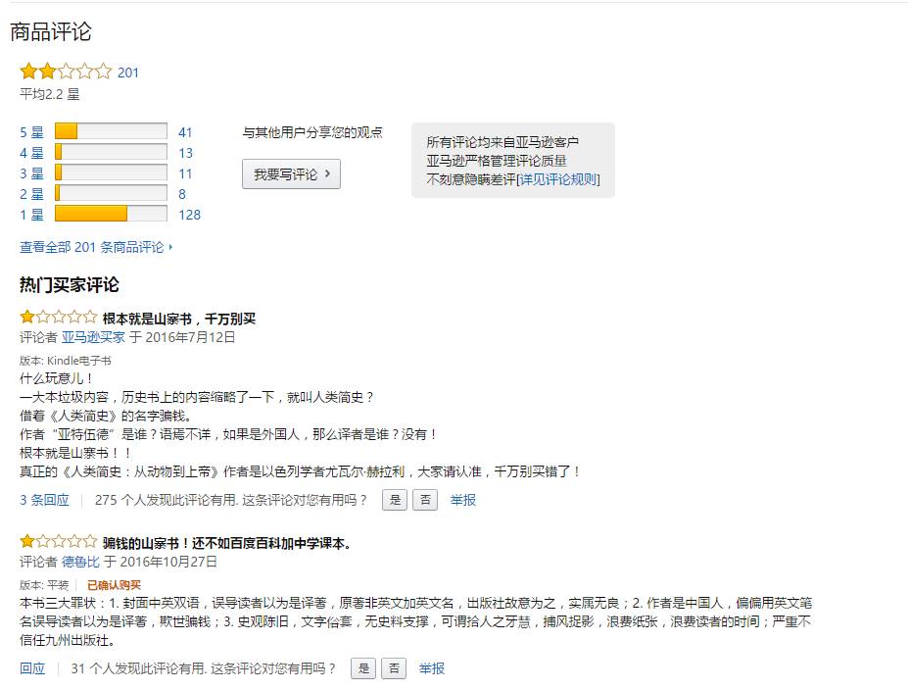Screen dimensions: 908x690
Task: Open the 201 total reviews count link
Action: click(x=128, y=73)
